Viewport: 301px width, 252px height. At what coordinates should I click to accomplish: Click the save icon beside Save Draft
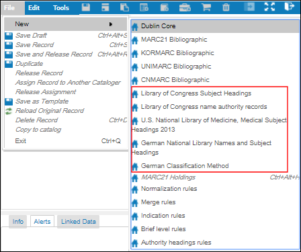(x=9, y=36)
